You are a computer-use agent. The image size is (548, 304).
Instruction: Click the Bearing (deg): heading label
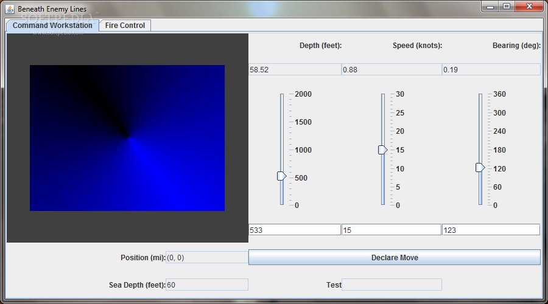tap(516, 46)
